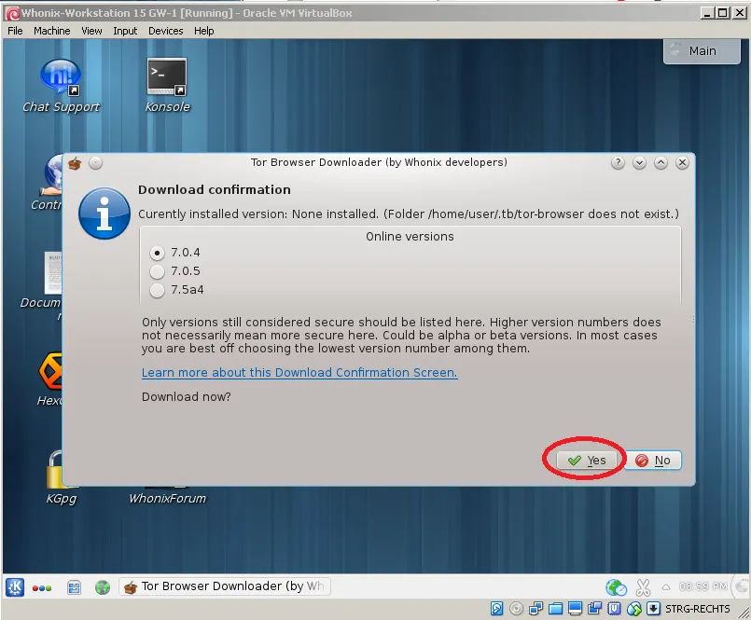Click the three colored dots activities icon
751x620 pixels.
[x=42, y=588]
